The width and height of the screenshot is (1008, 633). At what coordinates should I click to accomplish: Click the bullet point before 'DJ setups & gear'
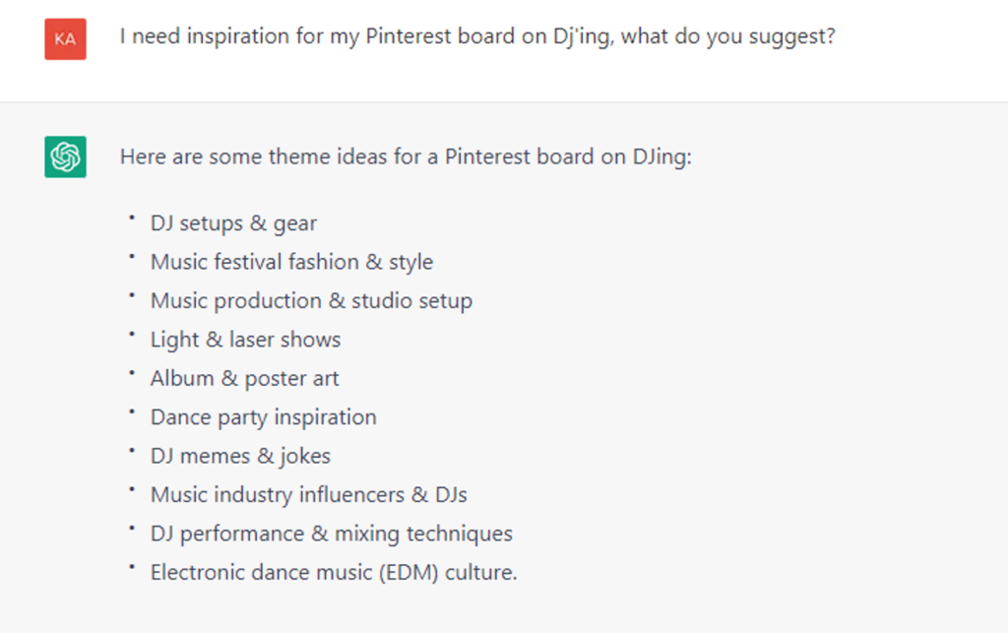130,219
